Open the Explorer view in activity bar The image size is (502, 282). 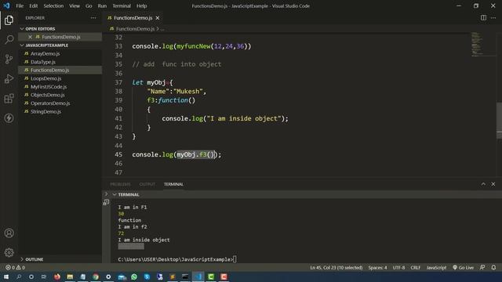[x=9, y=20]
